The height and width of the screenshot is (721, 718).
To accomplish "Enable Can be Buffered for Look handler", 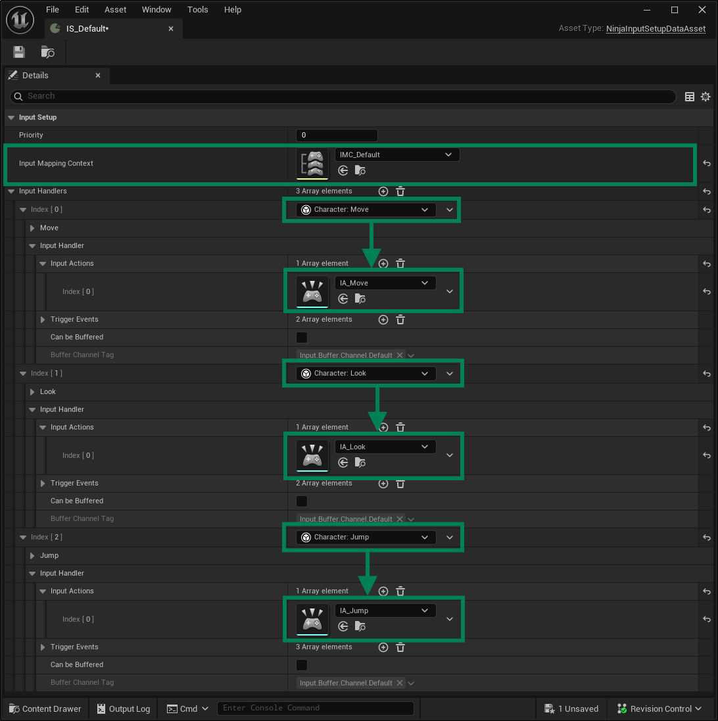I will [x=301, y=501].
